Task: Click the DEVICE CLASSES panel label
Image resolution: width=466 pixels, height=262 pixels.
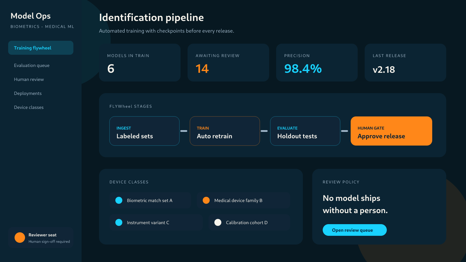Action: 129,182
